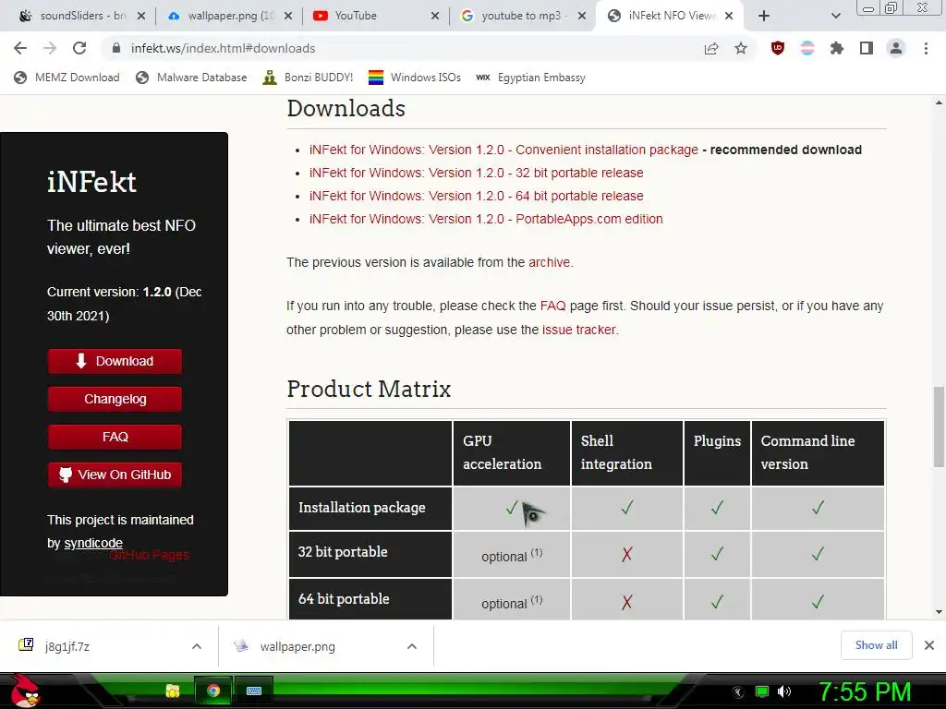The height and width of the screenshot is (709, 946).
Task: Open the MEMZ Download bookmark
Action: coord(67,78)
